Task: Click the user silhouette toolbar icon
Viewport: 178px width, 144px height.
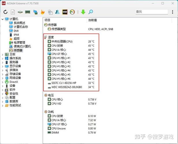Action: coord(57,12)
